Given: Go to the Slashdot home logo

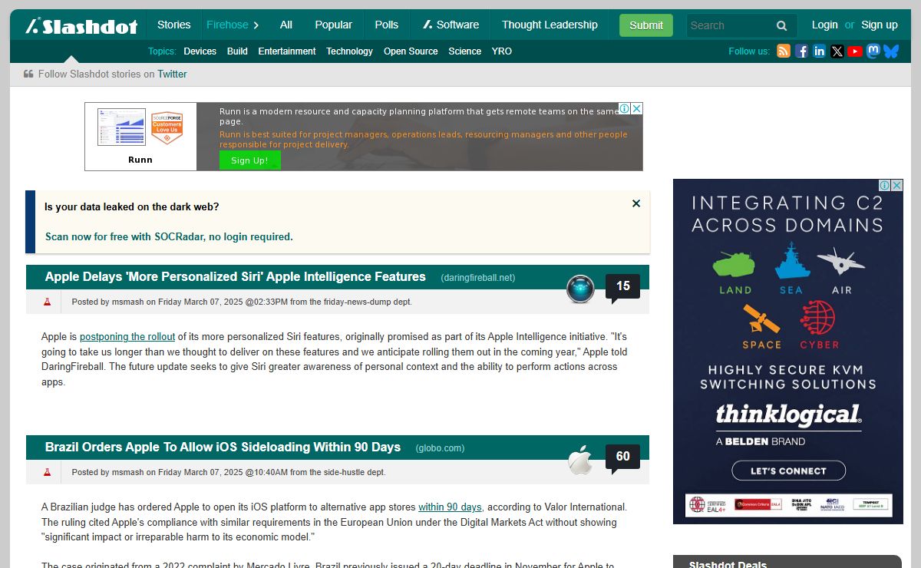Looking at the screenshot, I should pos(81,26).
